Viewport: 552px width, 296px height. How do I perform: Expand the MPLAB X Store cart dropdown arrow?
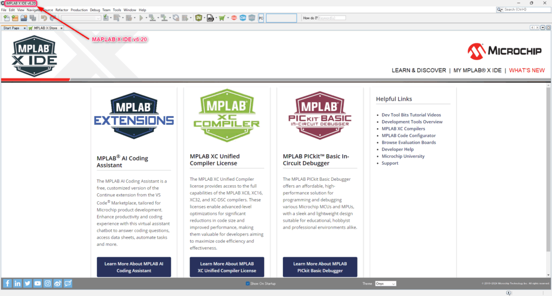pyautogui.click(x=228, y=18)
